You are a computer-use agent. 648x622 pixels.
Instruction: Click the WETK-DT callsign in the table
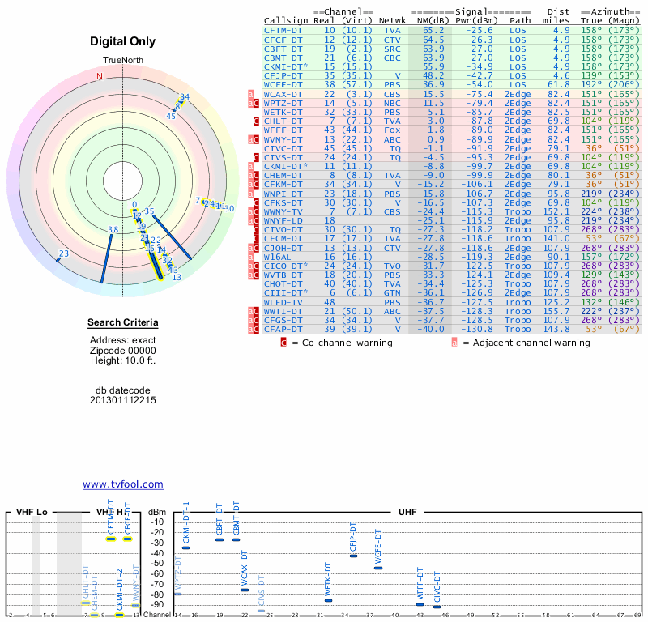click(283, 113)
